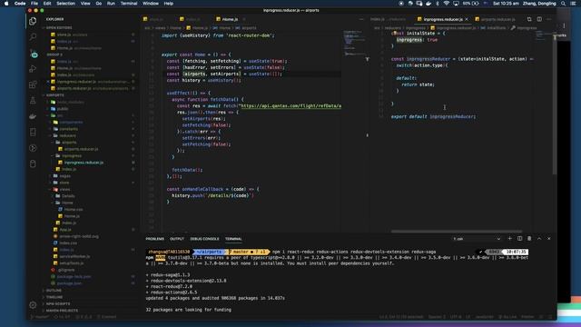Click the problems count in status bar

[x=84, y=317]
